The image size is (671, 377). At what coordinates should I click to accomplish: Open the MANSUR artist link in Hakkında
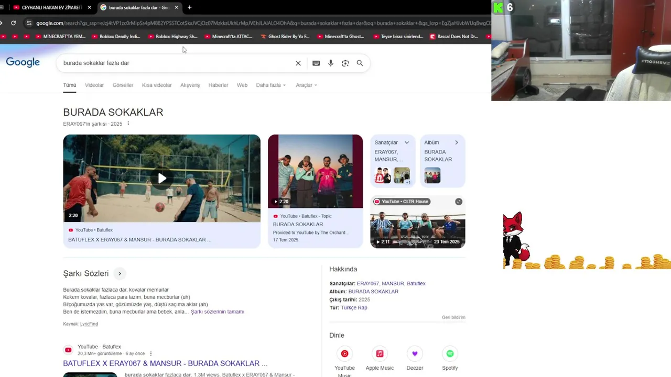point(393,283)
